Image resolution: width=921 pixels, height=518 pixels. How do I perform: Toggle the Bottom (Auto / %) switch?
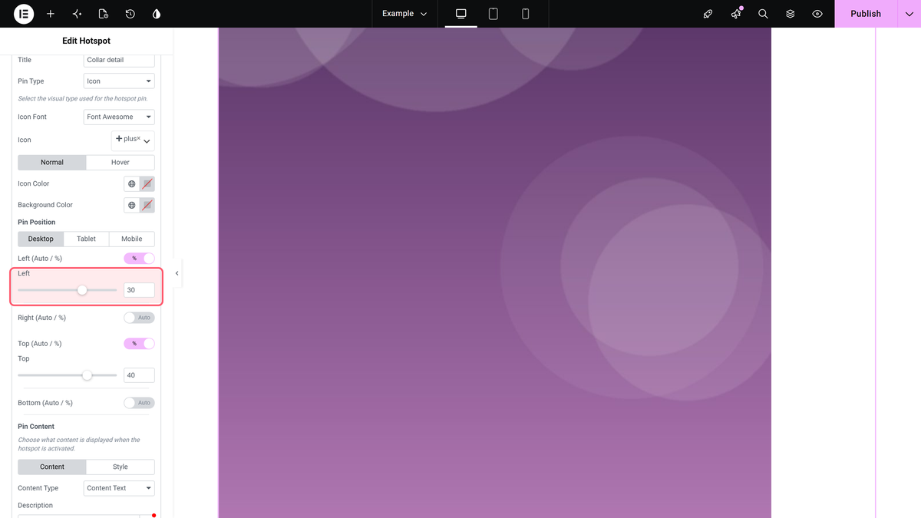(x=139, y=403)
